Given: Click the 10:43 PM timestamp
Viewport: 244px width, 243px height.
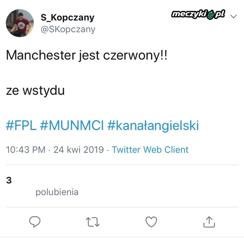Looking at the screenshot, I should pyautogui.click(x=26, y=150).
